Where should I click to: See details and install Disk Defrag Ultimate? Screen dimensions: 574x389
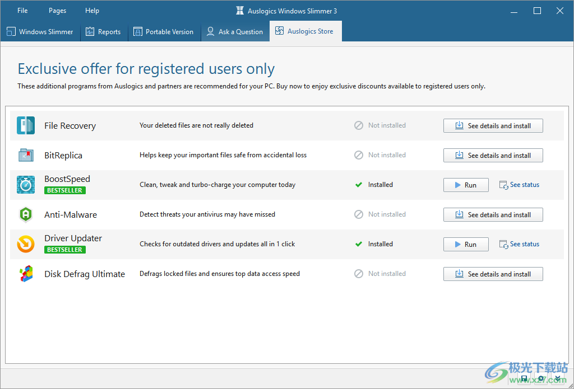pos(493,274)
